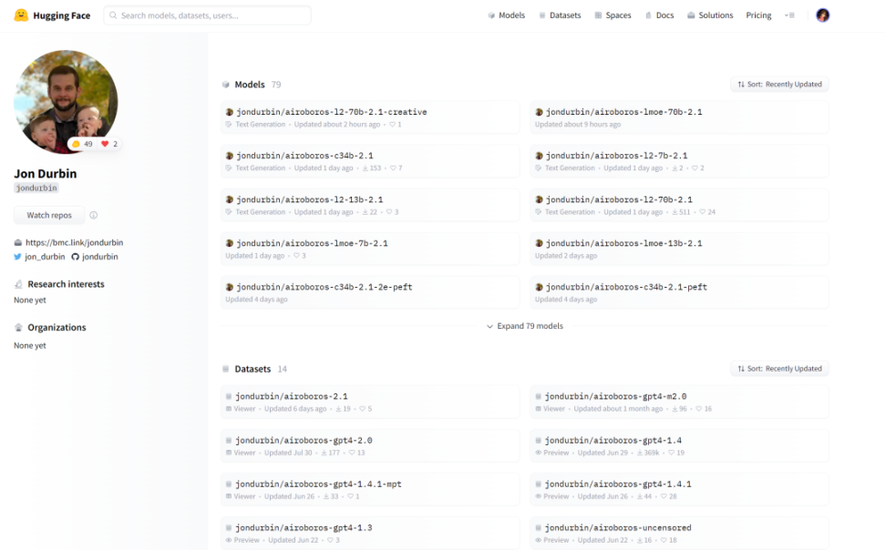
Task: Open the Solutions menu
Action: click(x=710, y=15)
